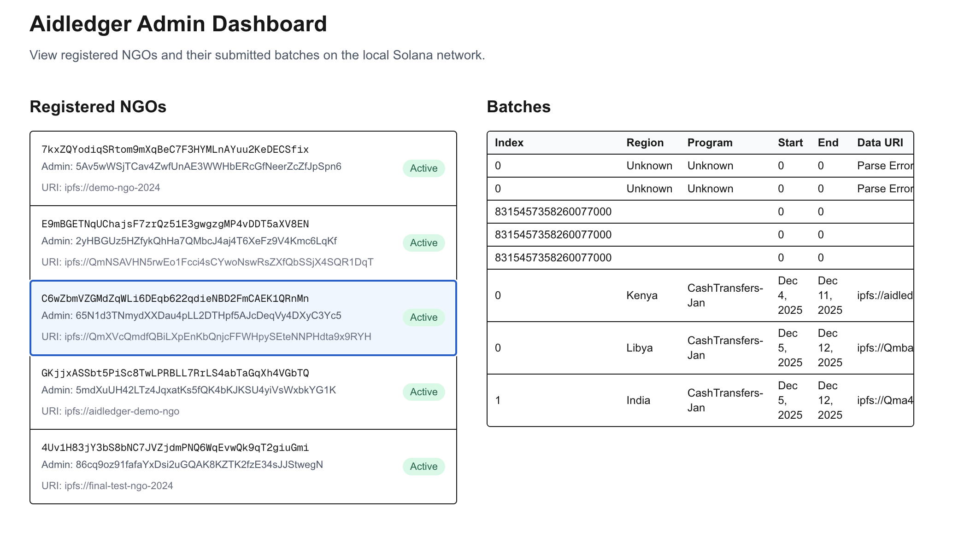This screenshot has height=554, width=976.
Task: Click the Index column header
Action: [509, 143]
